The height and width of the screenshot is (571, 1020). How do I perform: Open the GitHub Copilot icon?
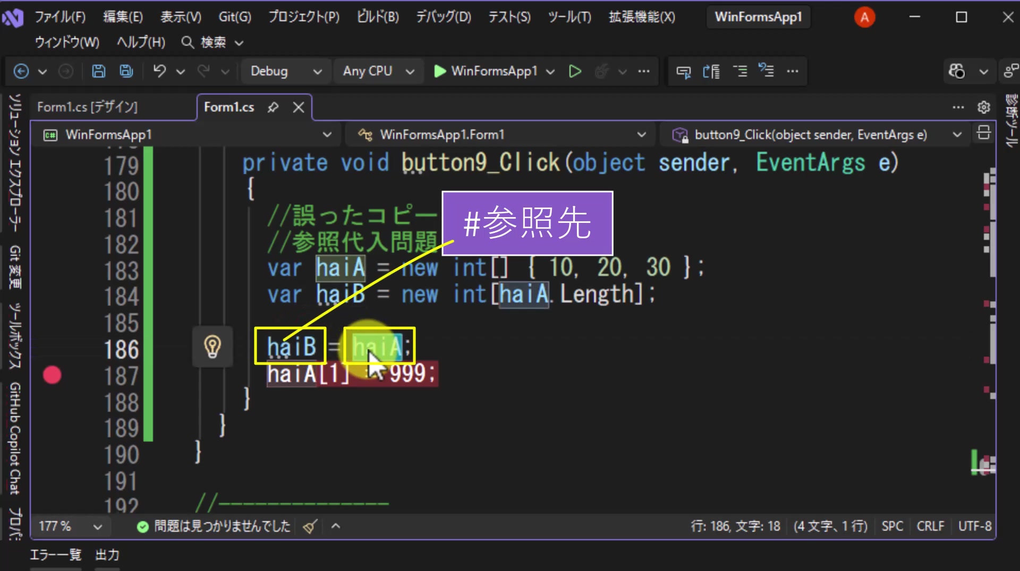pos(957,71)
